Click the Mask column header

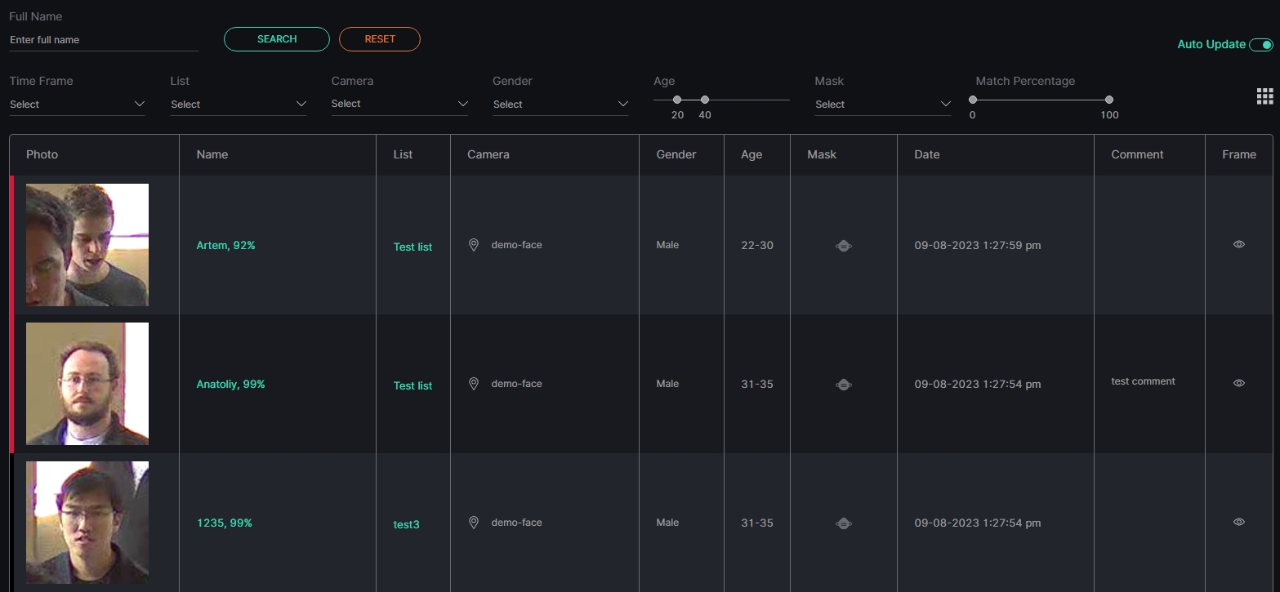tap(822, 154)
